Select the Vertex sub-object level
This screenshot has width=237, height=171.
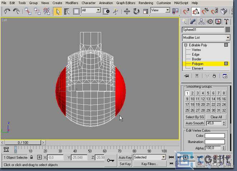tap(196, 50)
